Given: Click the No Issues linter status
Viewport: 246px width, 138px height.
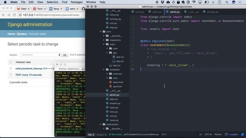Looking at the screenshot, I should coord(115,135).
